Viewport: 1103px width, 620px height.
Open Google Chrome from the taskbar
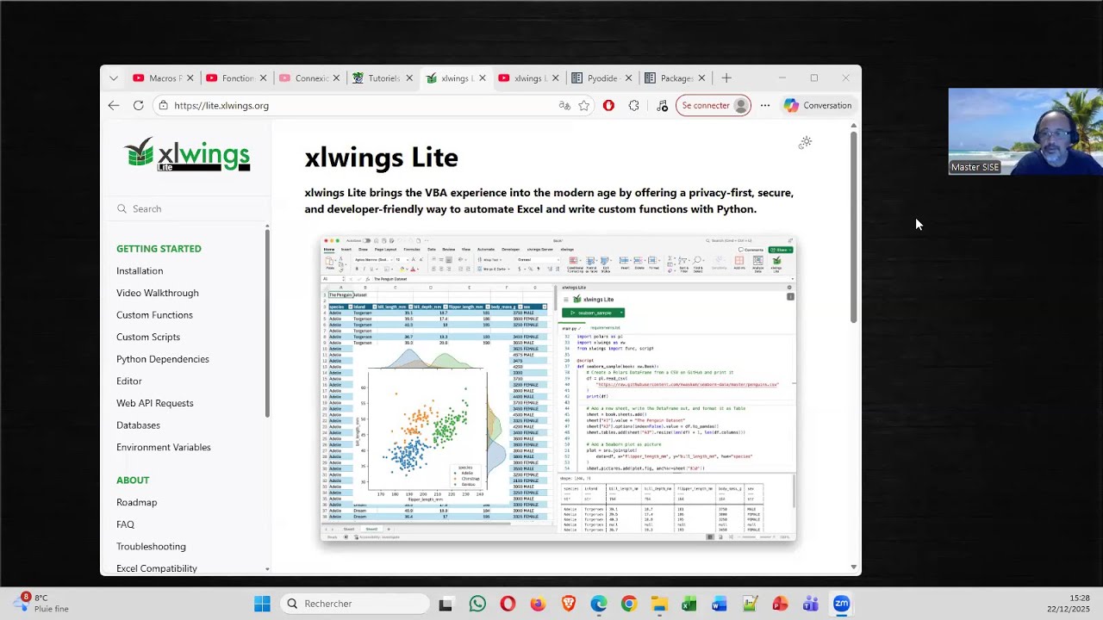click(629, 604)
